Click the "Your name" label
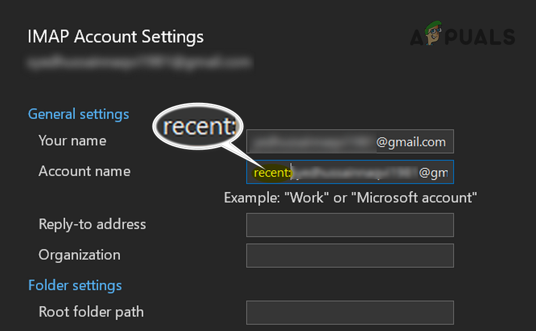 [72, 141]
